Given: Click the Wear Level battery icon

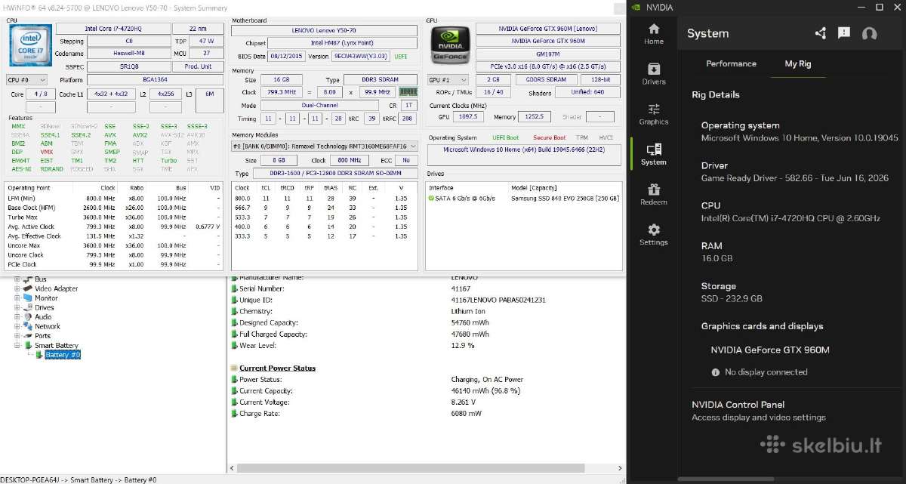Looking at the screenshot, I should [x=234, y=345].
